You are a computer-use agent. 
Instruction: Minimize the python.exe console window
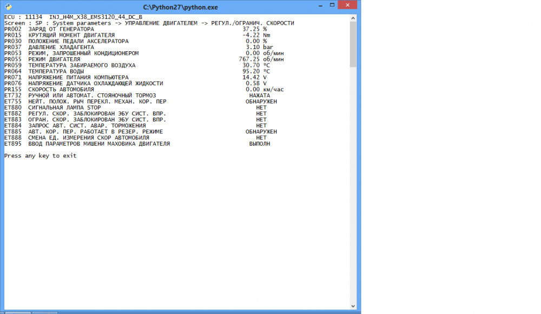(x=320, y=5)
